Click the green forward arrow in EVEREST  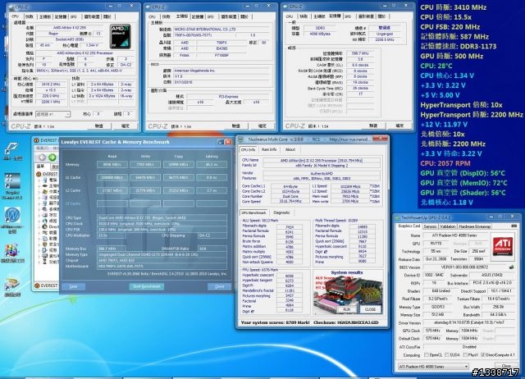pos(52,158)
